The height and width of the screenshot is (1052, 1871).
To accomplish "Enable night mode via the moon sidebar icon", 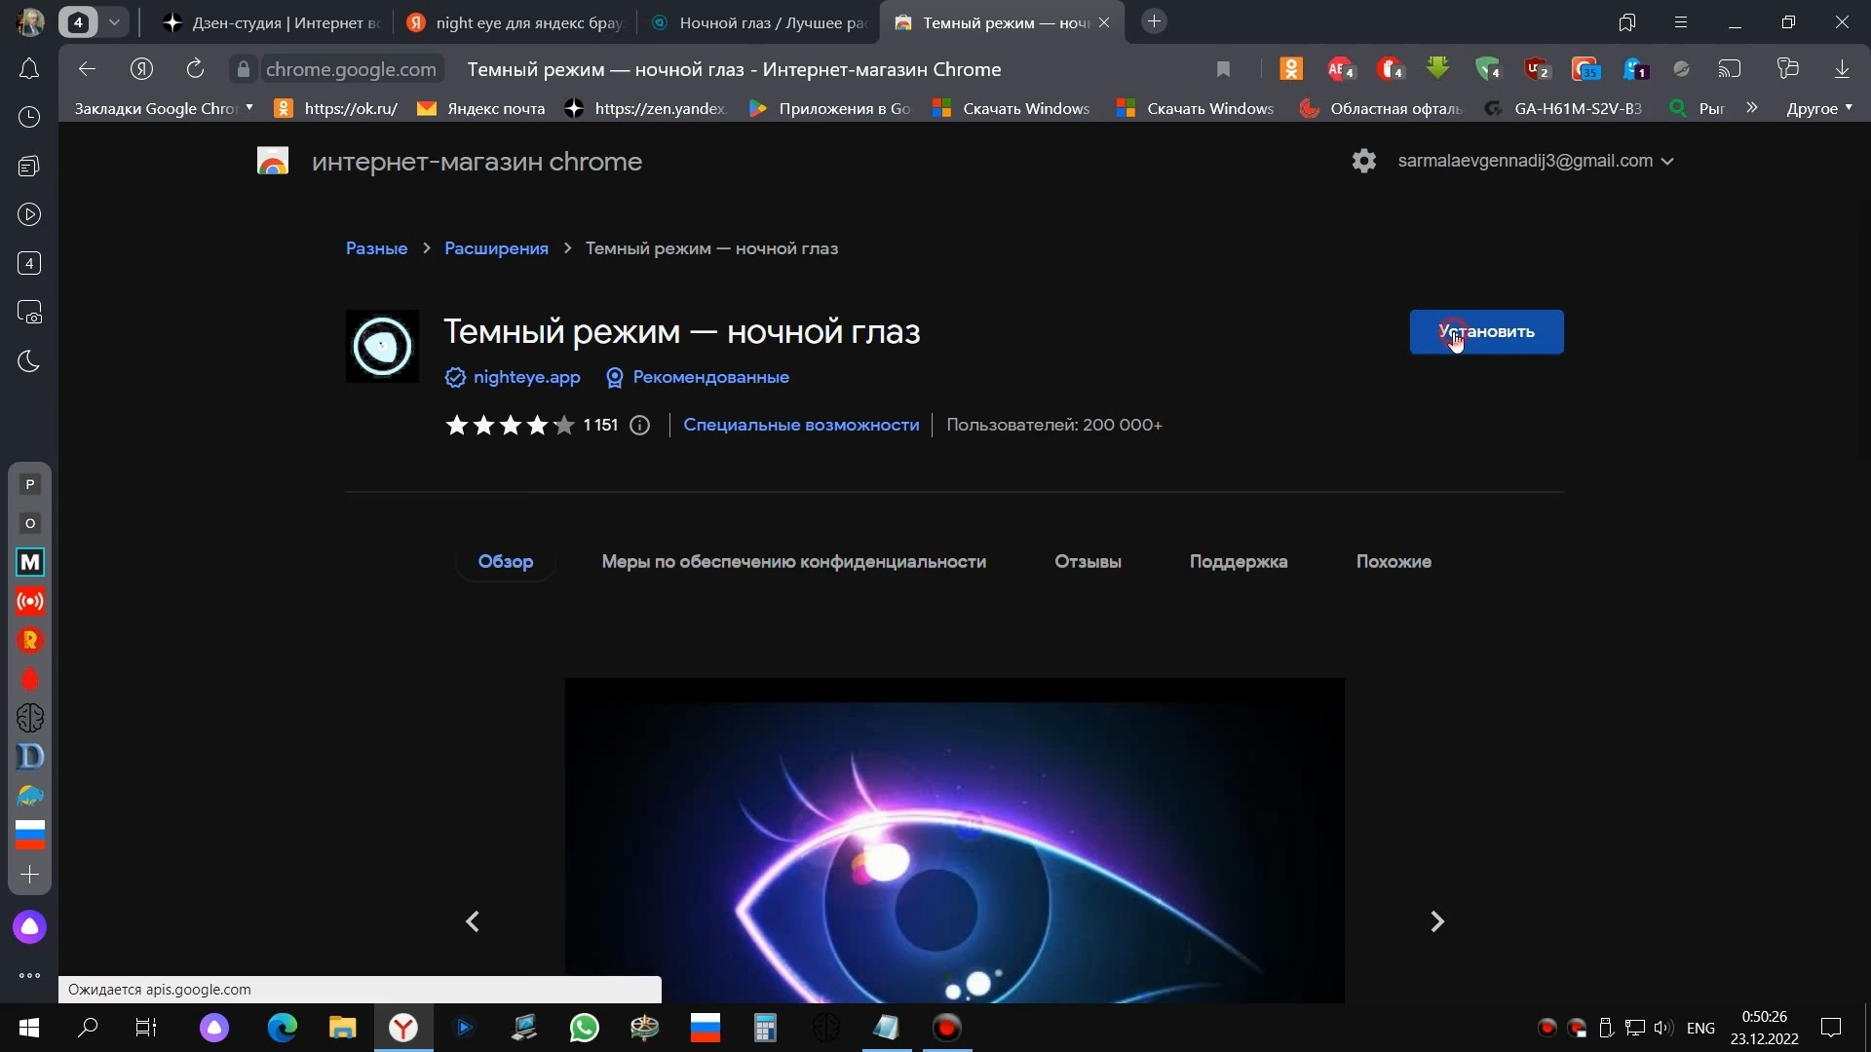I will coord(30,361).
